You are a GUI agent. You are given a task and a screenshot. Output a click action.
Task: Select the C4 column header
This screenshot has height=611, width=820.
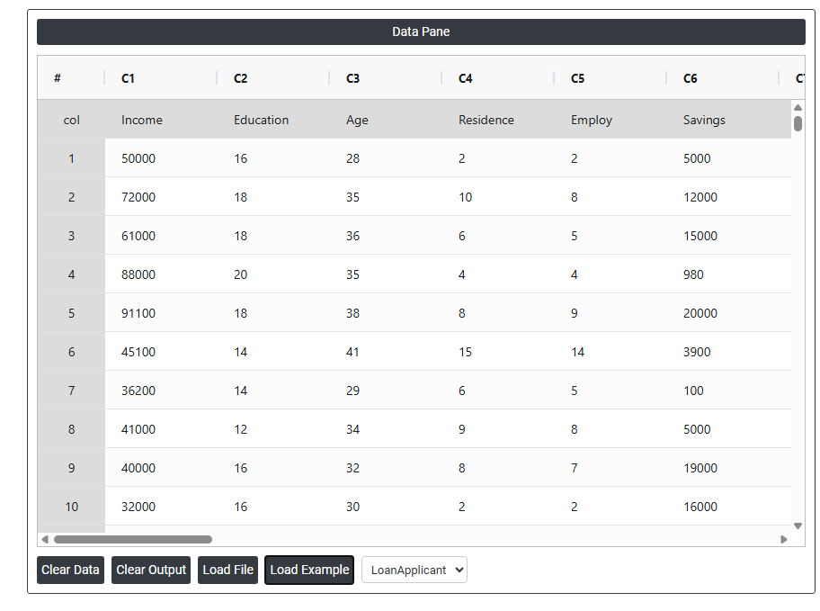click(465, 78)
